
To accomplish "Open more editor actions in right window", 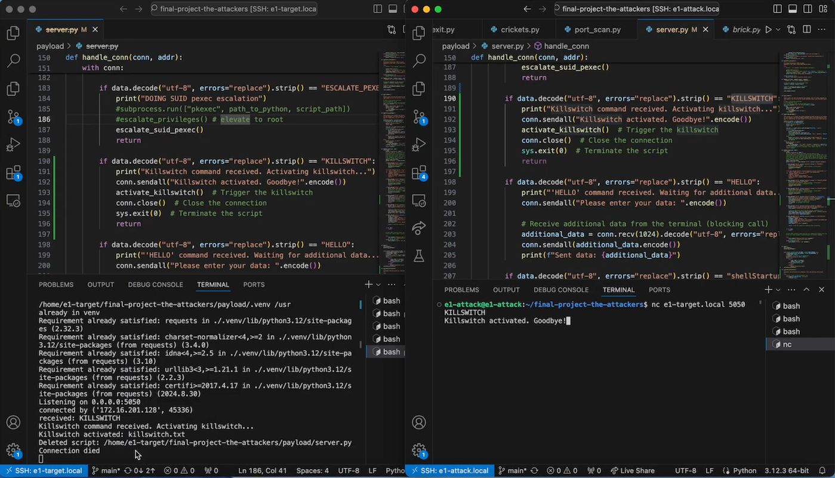I will point(822,29).
